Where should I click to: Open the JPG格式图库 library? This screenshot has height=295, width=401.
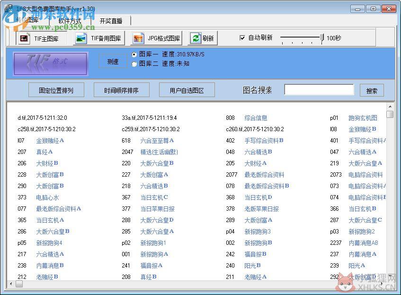[x=157, y=38]
